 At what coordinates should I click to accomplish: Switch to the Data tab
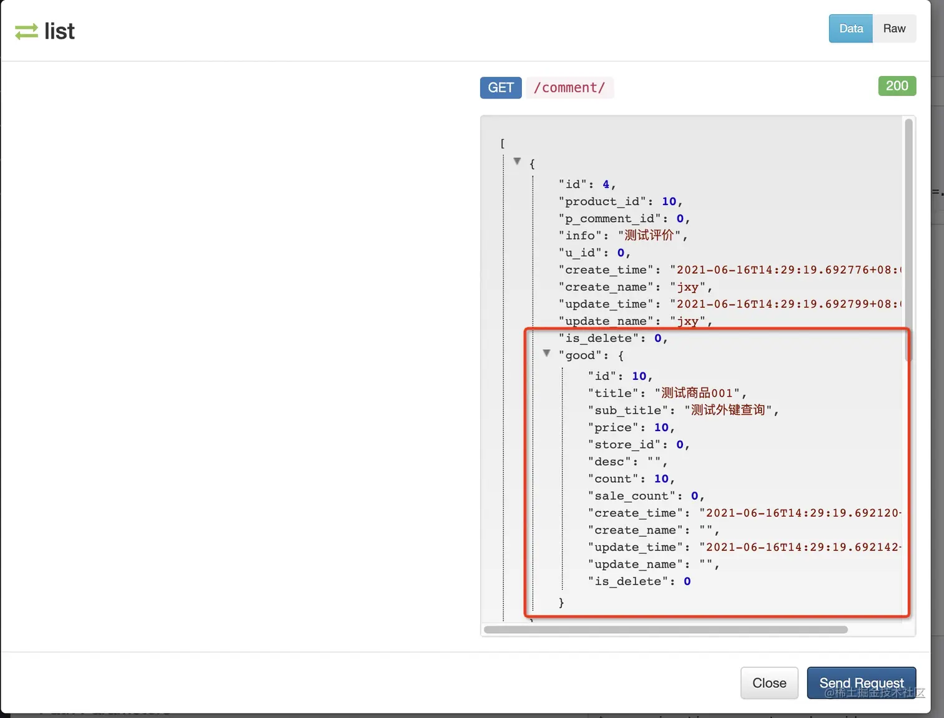coord(850,29)
